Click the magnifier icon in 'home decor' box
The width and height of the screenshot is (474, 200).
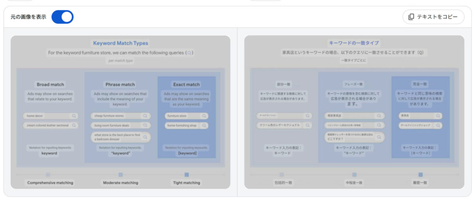(73, 116)
